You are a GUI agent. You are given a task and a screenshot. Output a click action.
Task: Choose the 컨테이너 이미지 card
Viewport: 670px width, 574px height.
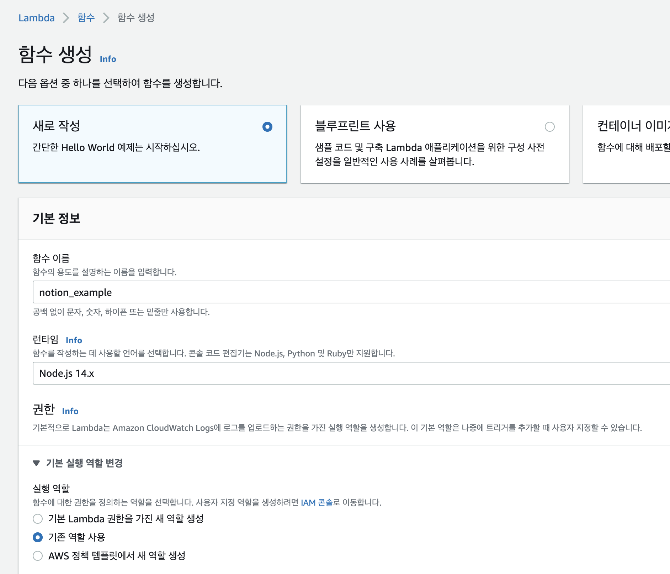click(627, 144)
